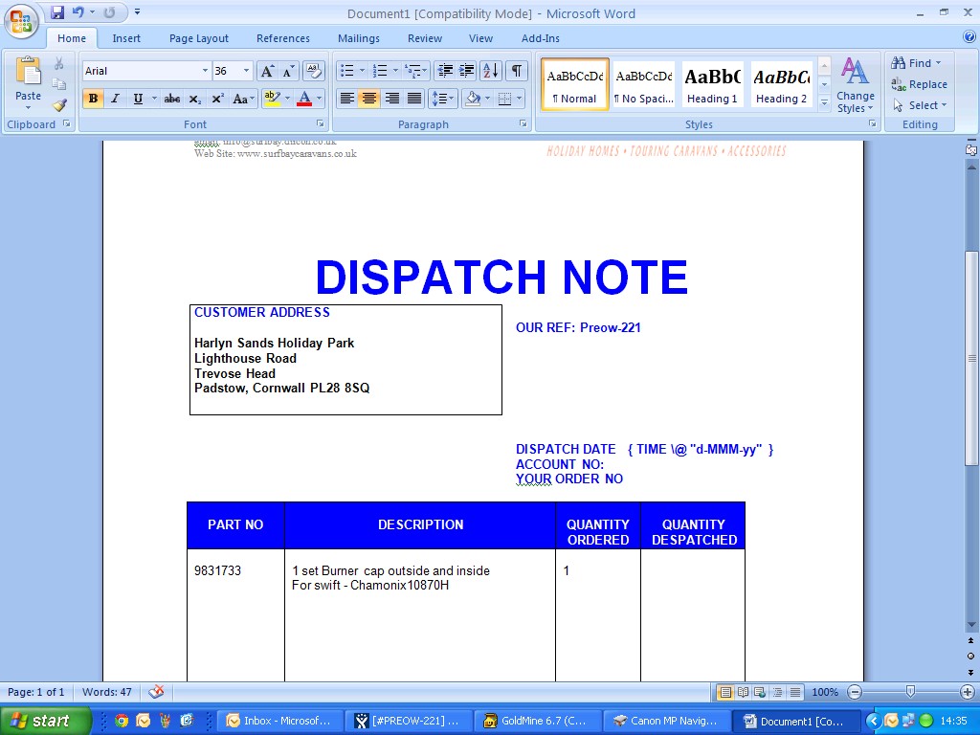Screen dimensions: 980x735
Task: Click the Office button
Action: click(x=21, y=21)
